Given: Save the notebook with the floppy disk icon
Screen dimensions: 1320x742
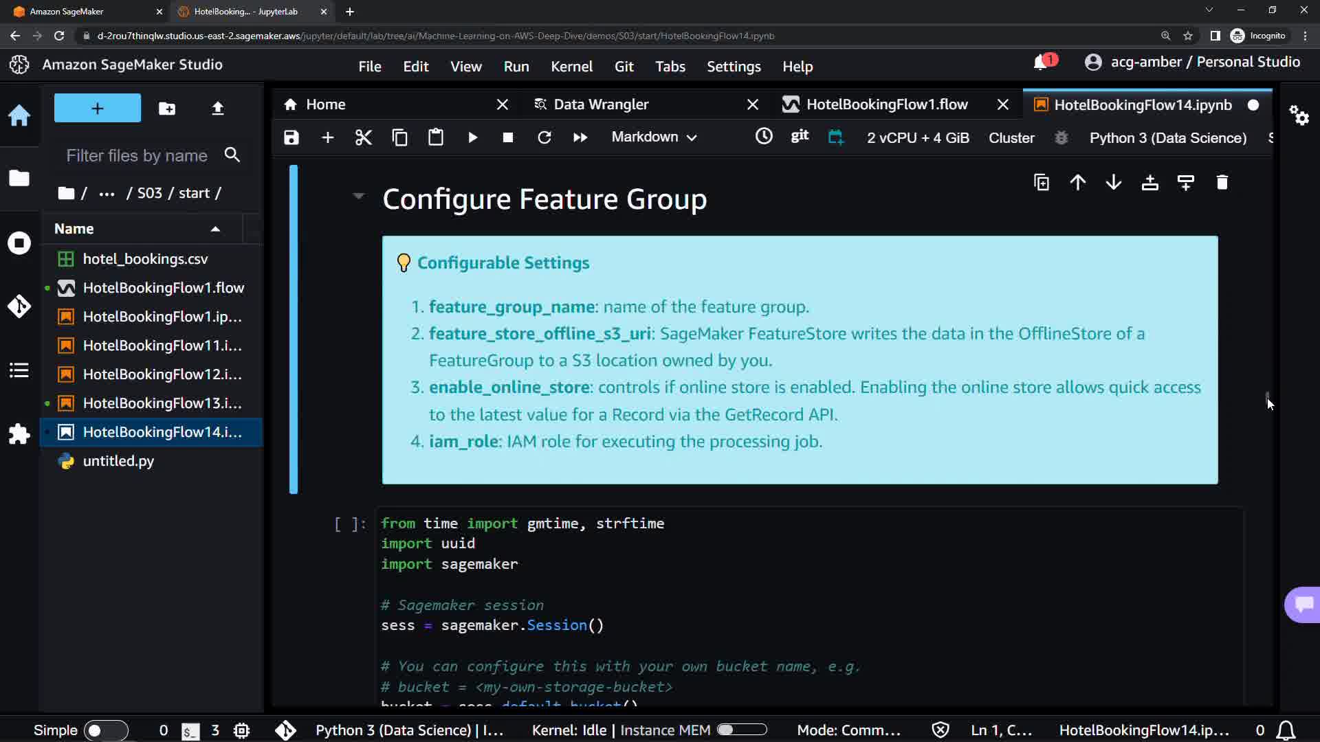Looking at the screenshot, I should 291,137.
